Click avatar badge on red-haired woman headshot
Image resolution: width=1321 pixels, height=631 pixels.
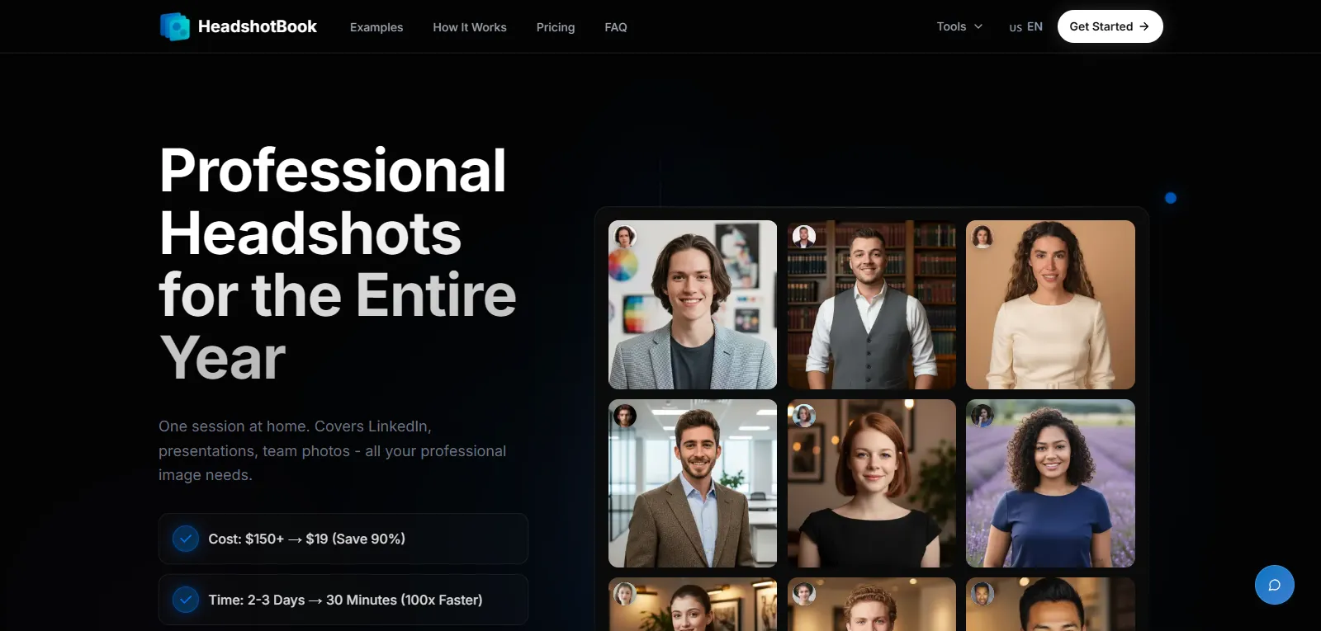[x=804, y=416]
